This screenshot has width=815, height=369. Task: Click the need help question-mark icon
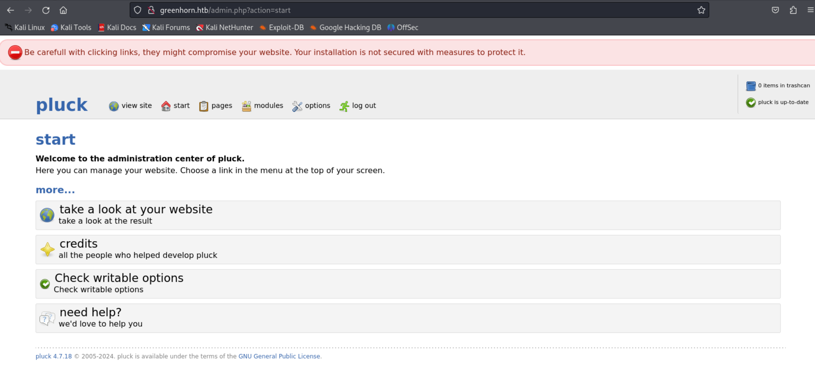coord(47,318)
